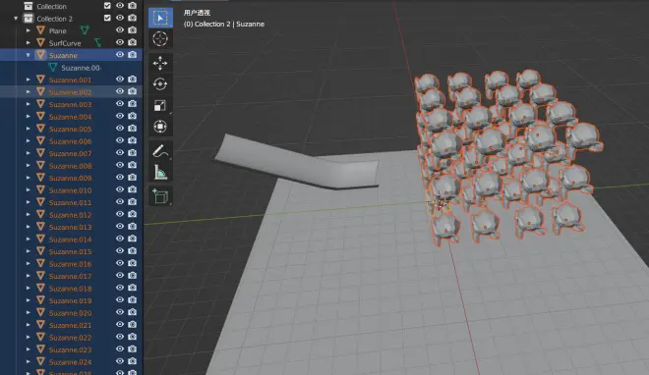Select the Select Box tool
Screen dimensions: 649x375
coord(160,18)
